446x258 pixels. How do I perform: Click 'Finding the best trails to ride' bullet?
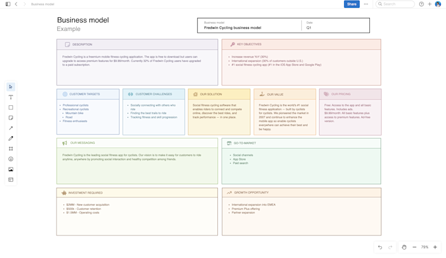click(148, 113)
